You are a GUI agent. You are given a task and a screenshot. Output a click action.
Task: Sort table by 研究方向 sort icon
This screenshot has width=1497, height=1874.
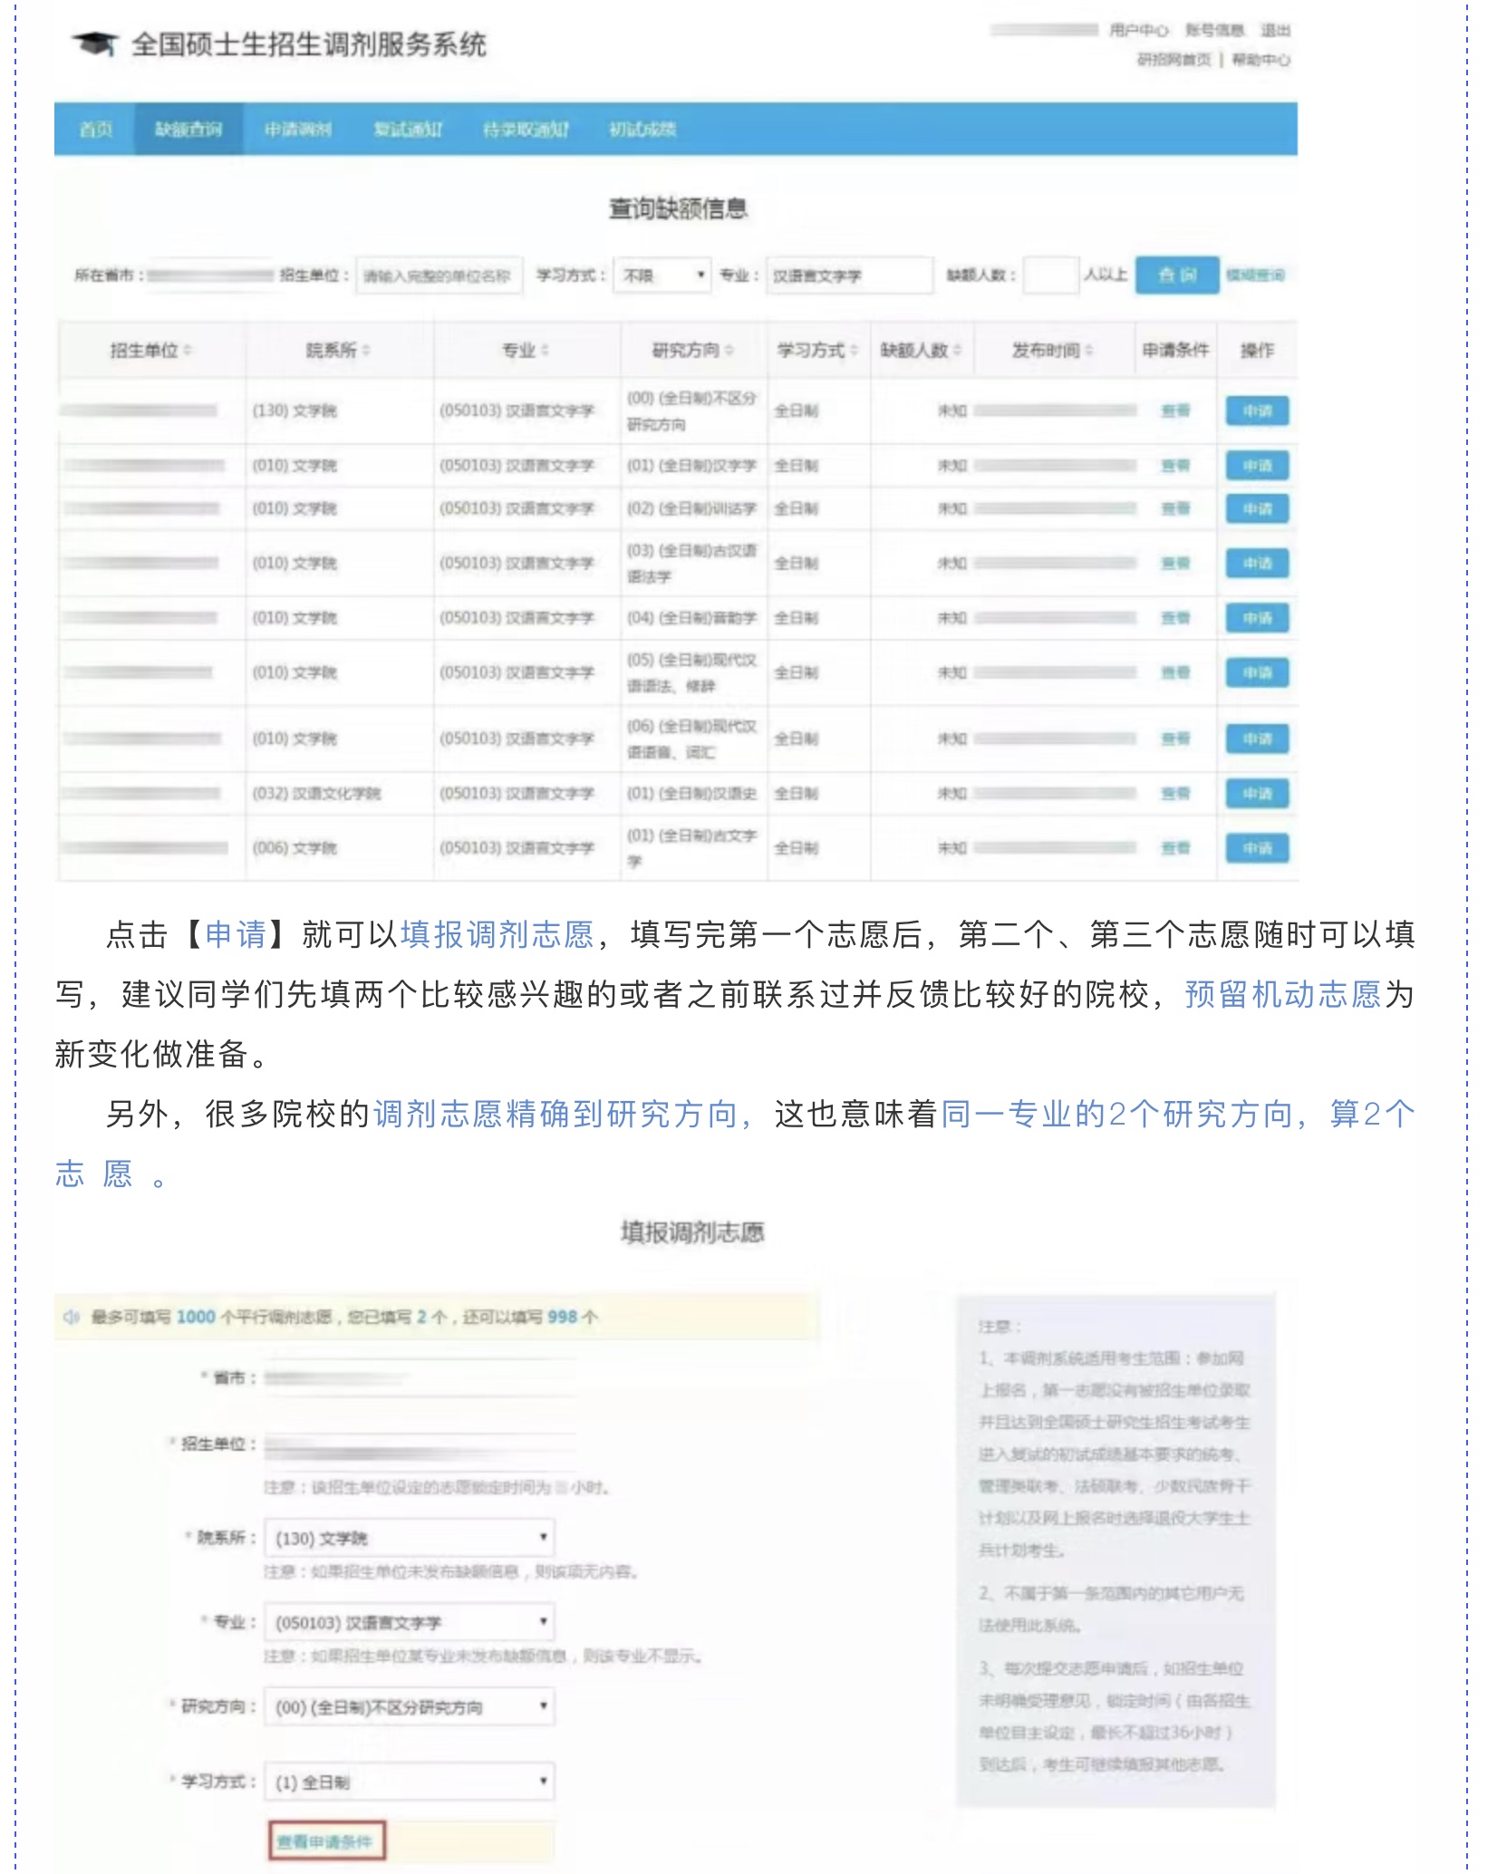point(729,350)
